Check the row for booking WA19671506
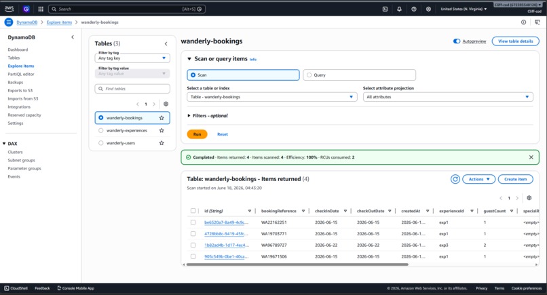 [x=193, y=256]
